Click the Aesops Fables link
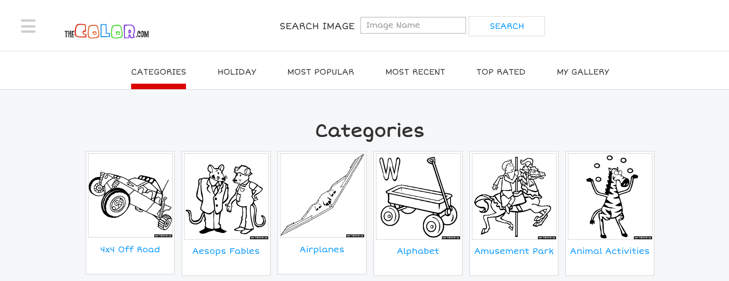This screenshot has height=281, width=729. tap(226, 251)
